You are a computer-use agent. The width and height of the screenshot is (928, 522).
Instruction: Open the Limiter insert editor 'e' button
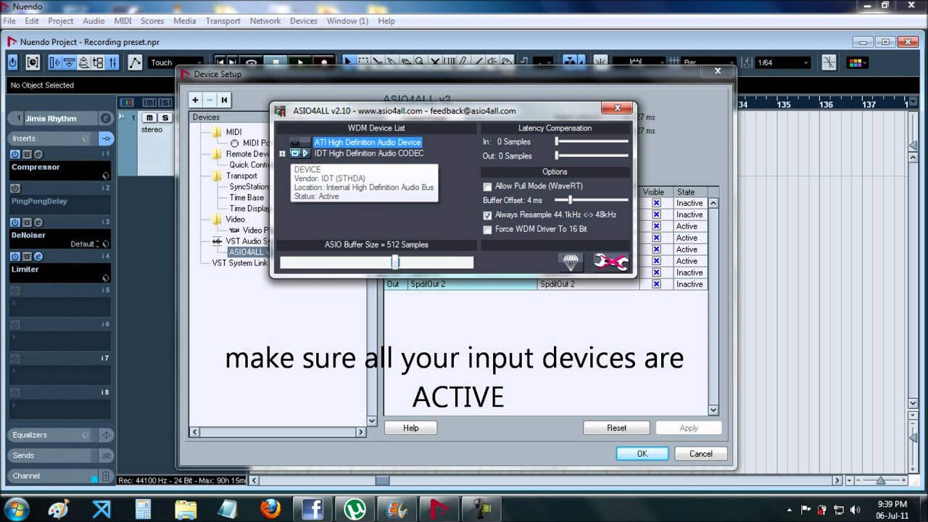(x=38, y=257)
